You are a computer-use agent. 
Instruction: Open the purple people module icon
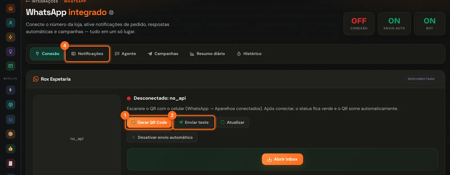click(x=11, y=120)
